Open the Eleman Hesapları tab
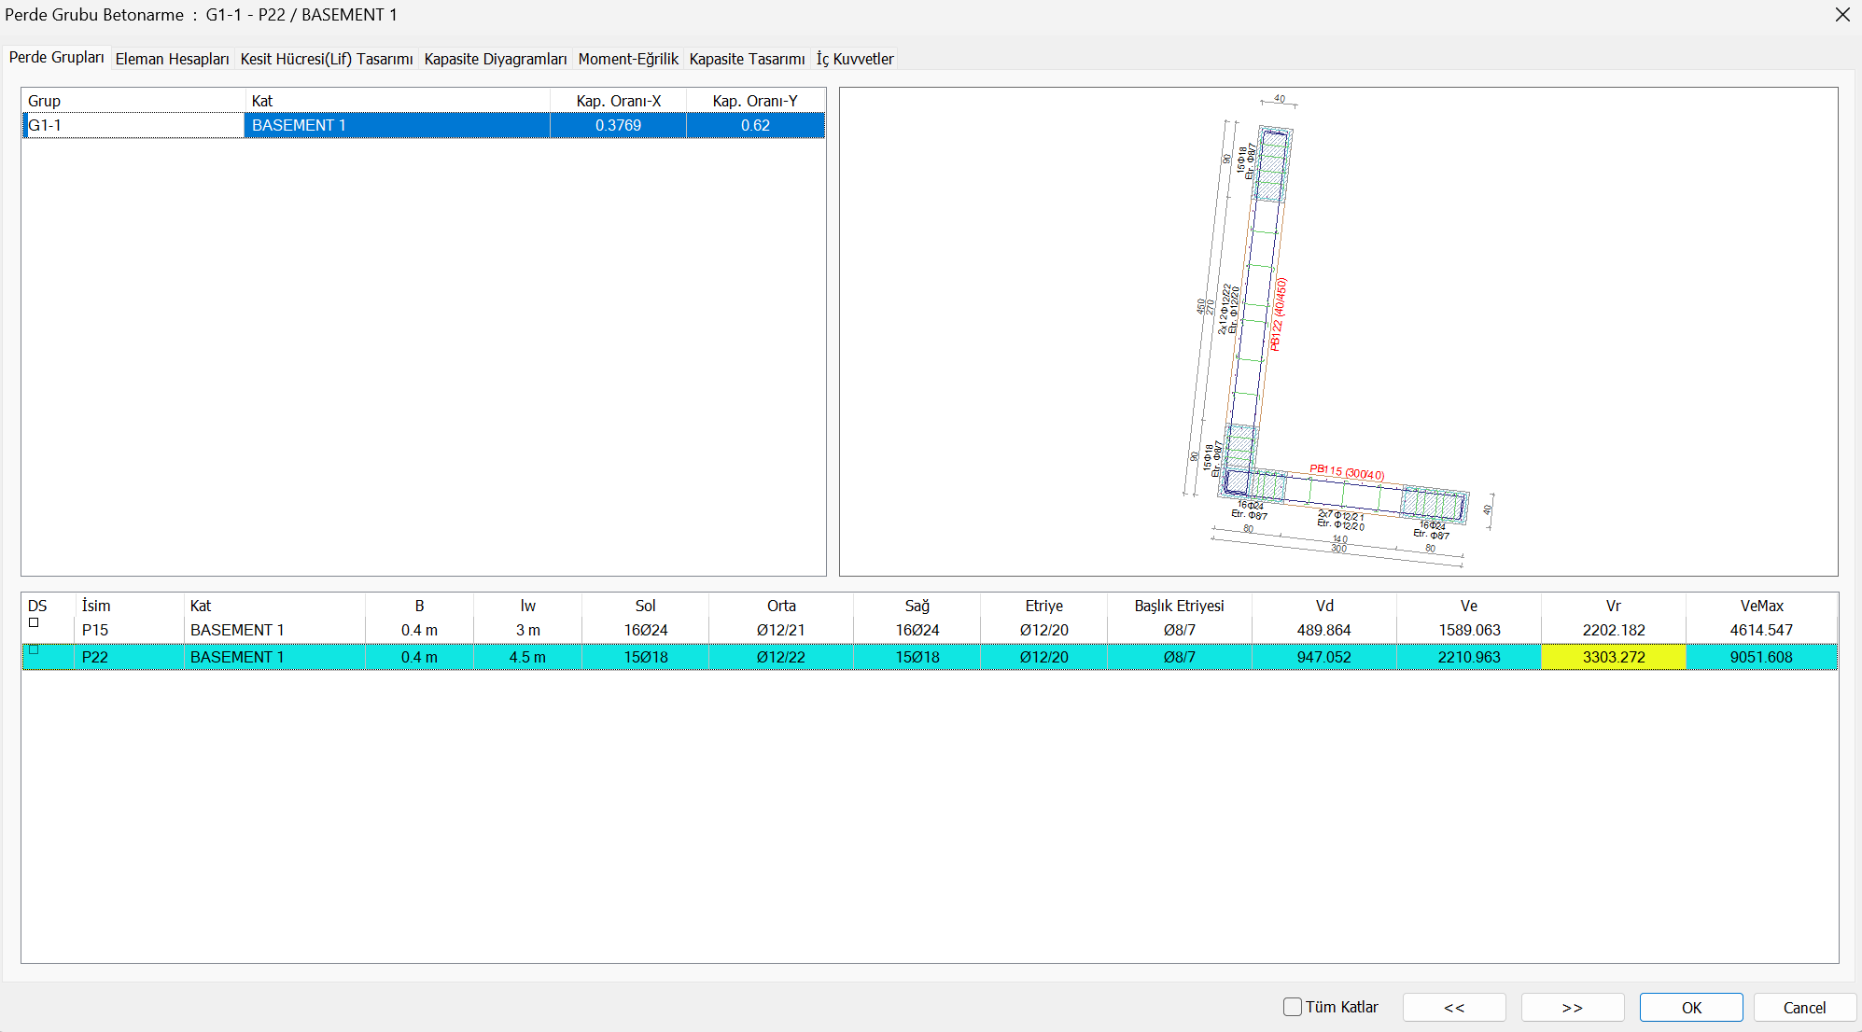1862x1032 pixels. (172, 59)
